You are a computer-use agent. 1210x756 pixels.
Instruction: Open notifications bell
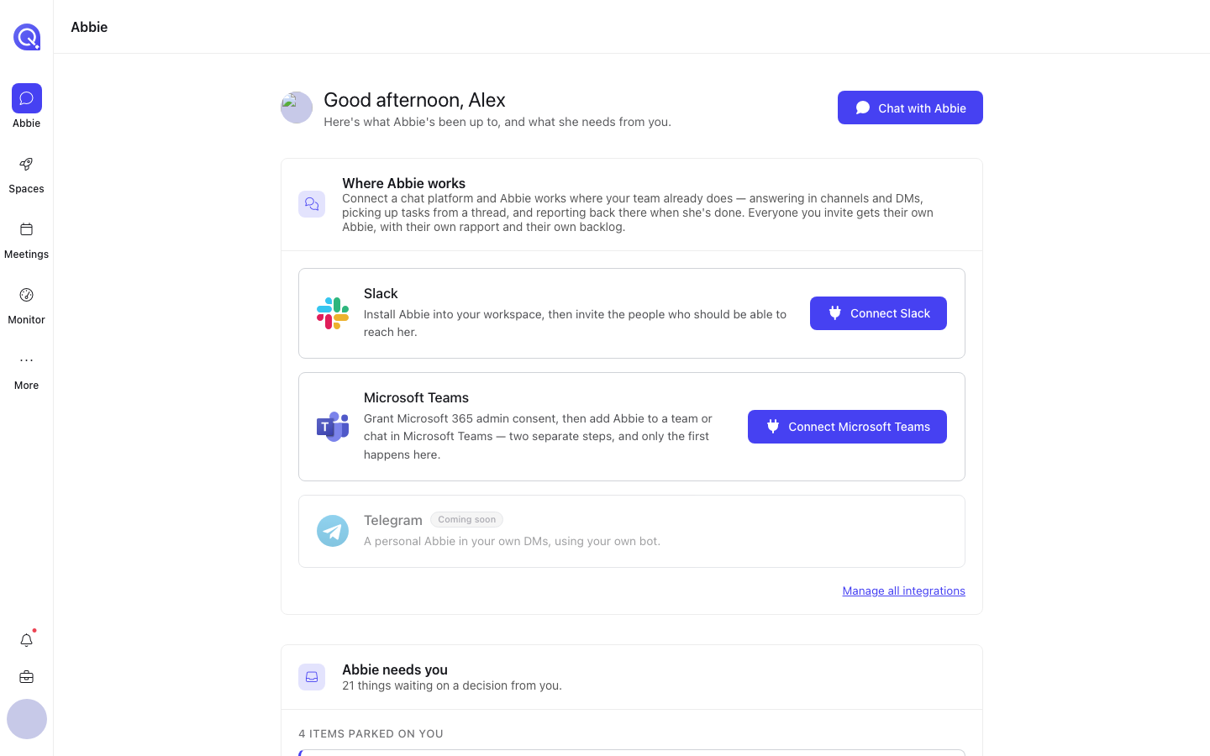tap(26, 640)
